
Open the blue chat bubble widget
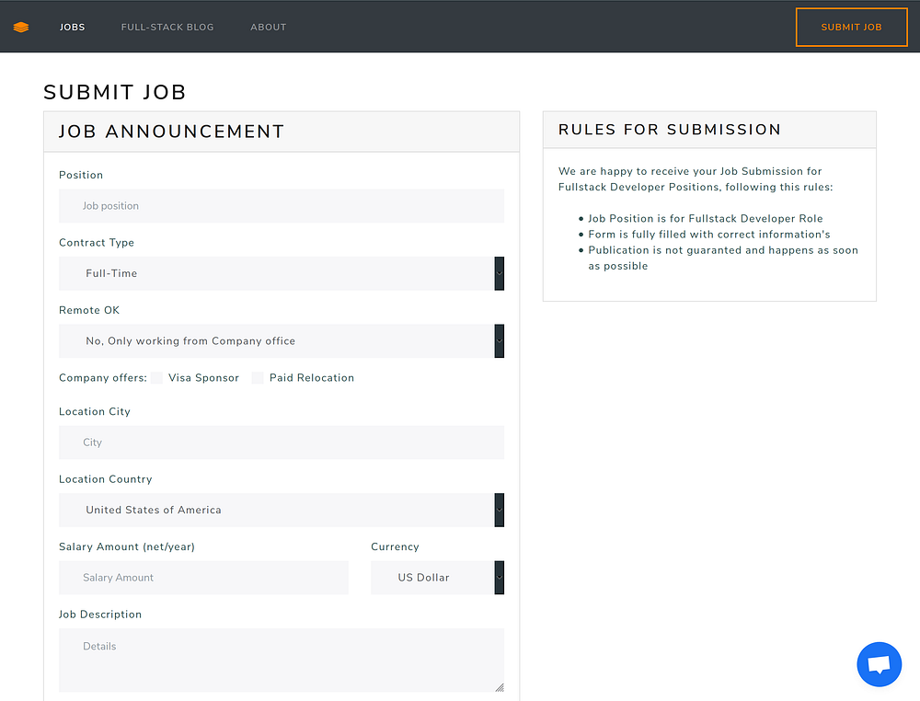click(x=879, y=664)
